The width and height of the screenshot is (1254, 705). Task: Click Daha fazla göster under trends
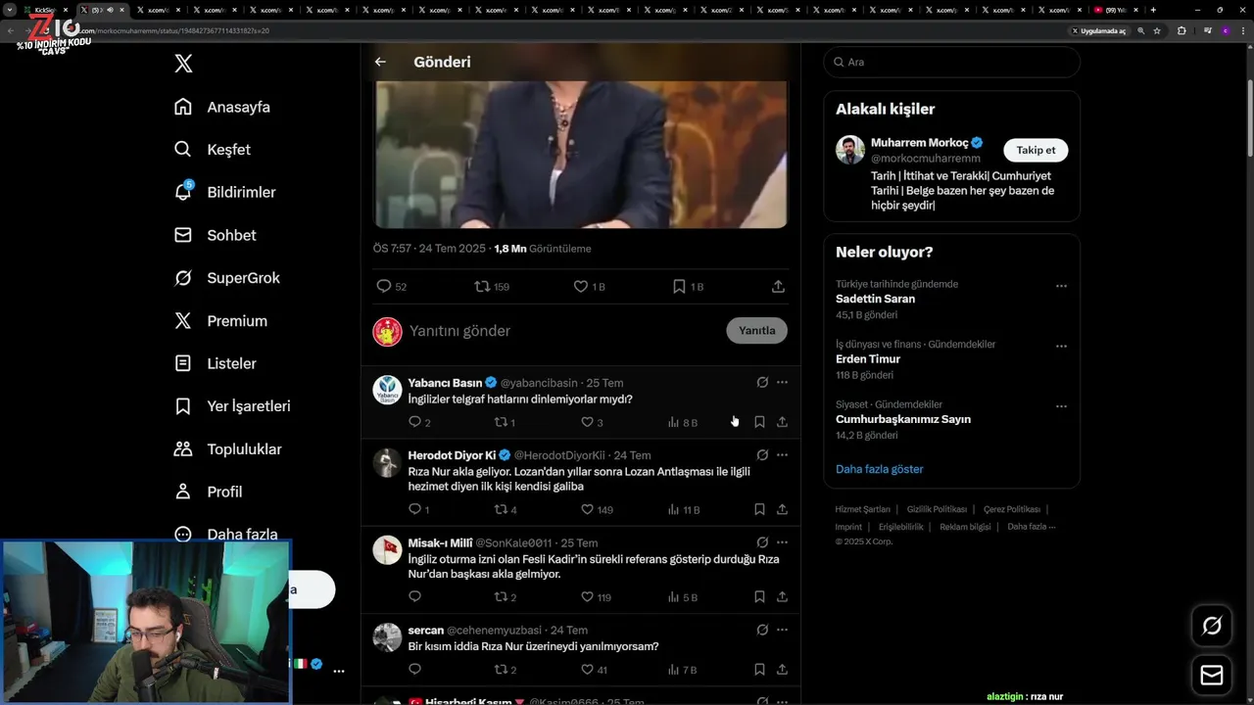879,469
